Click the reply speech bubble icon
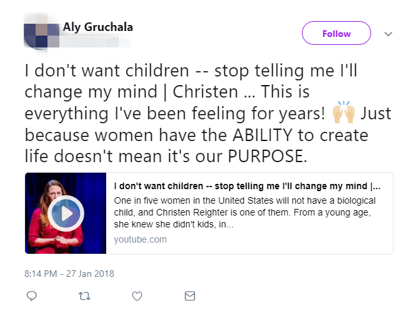412x321 pixels. tap(31, 297)
